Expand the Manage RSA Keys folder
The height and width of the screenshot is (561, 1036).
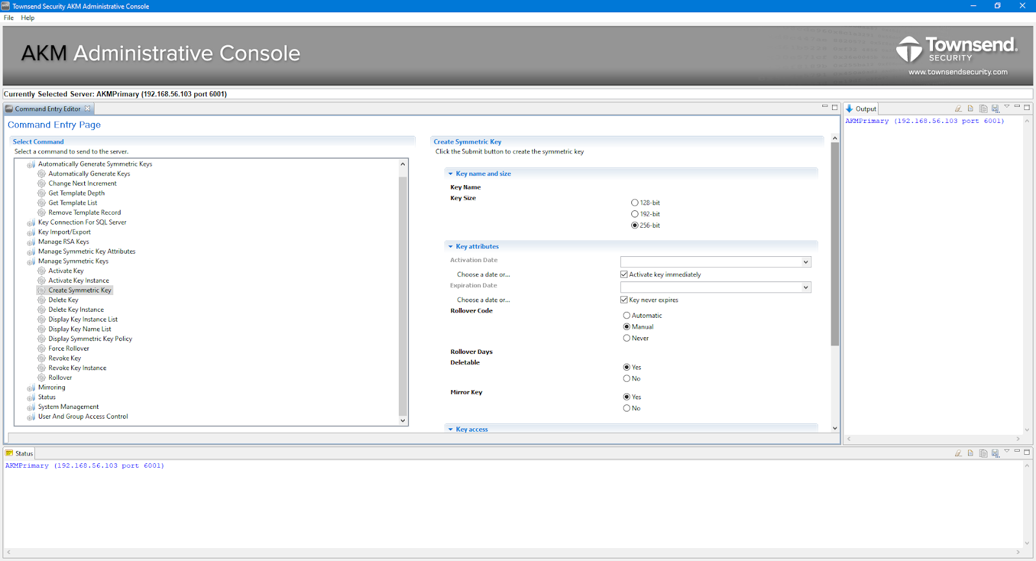(x=30, y=242)
